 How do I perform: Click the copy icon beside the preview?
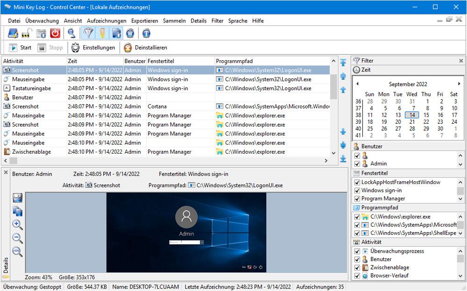(17, 211)
